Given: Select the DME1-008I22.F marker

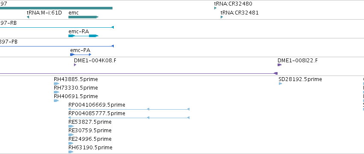Looking at the screenshot, I should click(x=279, y=65).
